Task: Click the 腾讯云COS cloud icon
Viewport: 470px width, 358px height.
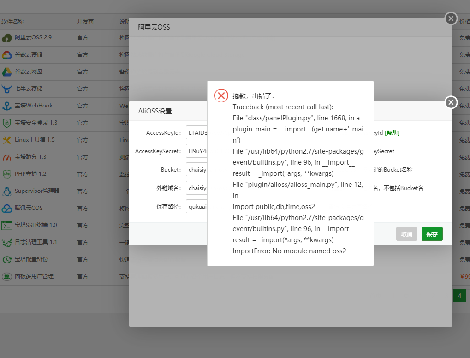Action: (6, 209)
